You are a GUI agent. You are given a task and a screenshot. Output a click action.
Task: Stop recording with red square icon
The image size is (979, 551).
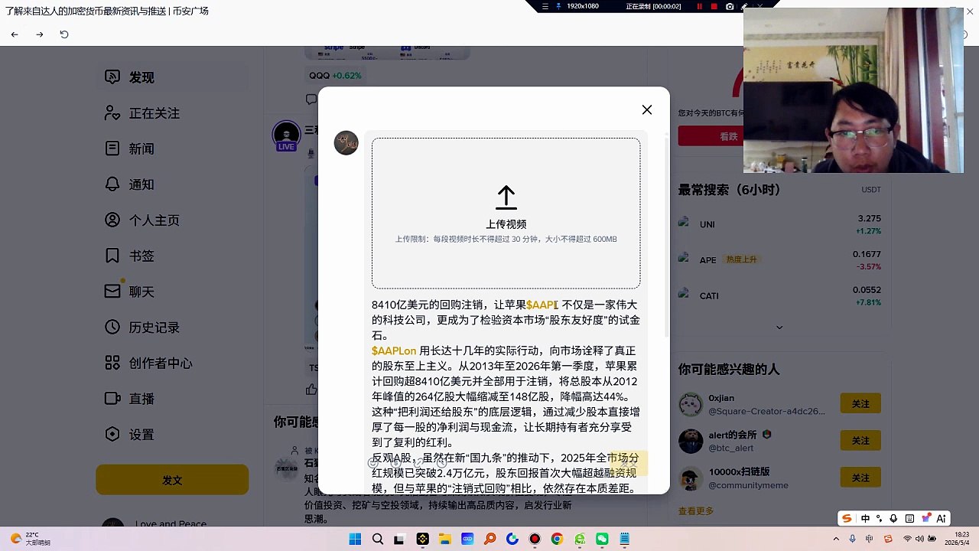(x=714, y=6)
